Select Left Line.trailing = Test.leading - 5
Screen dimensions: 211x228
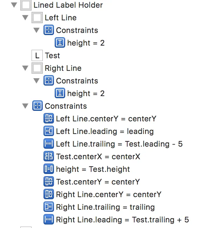[x=119, y=144]
